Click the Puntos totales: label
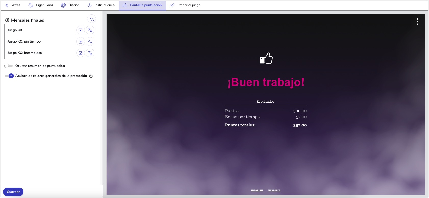 240,125
